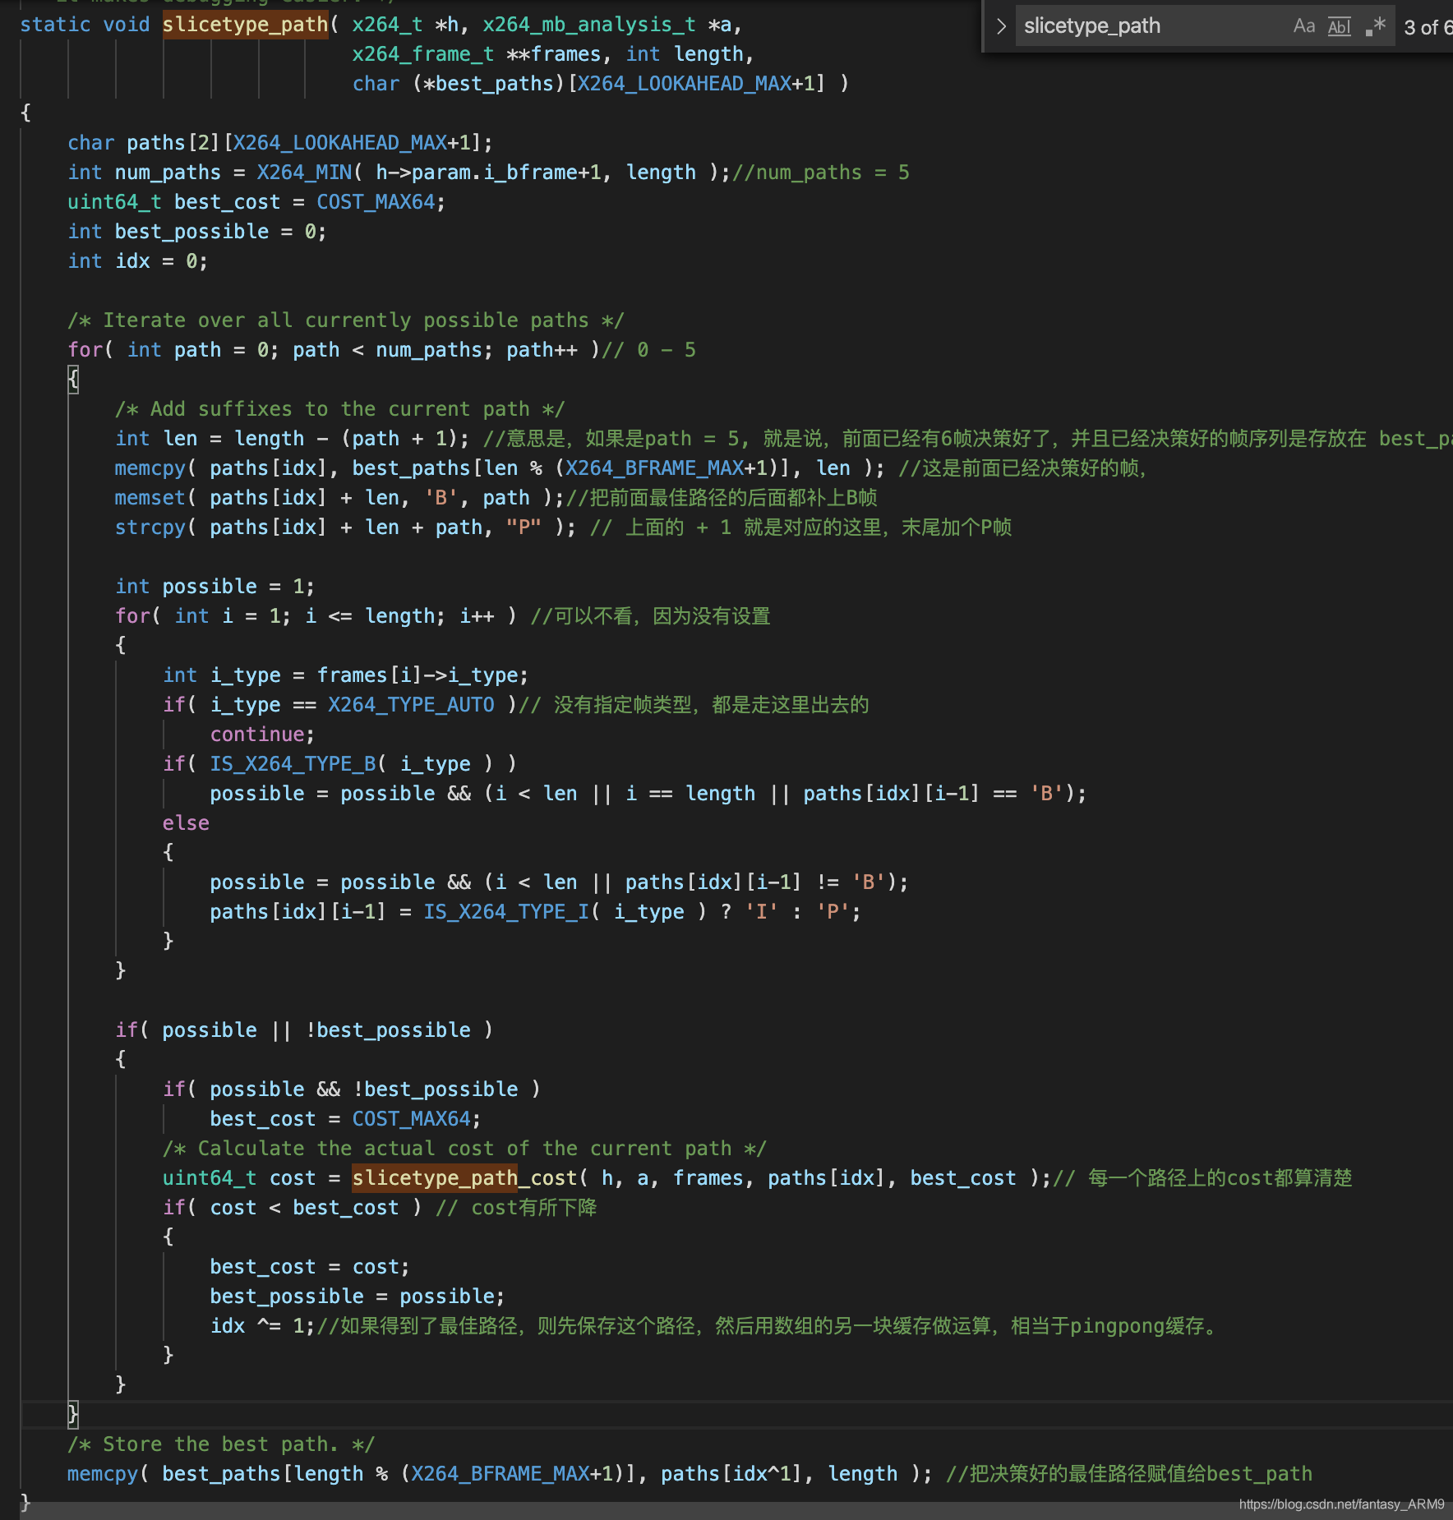
Task: Click the memset call on paths[idx]
Action: (x=150, y=498)
